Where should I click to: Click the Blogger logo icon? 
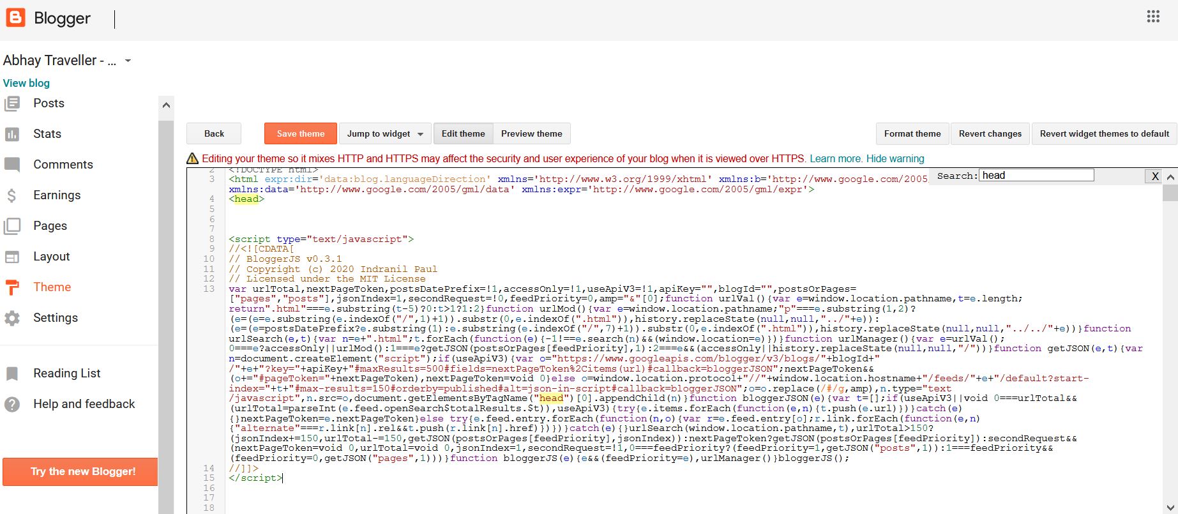15,18
